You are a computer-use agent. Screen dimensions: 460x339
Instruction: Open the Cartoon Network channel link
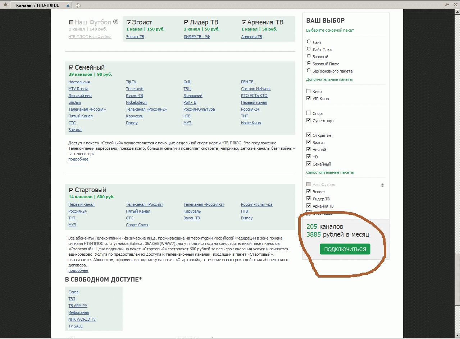[256, 89]
